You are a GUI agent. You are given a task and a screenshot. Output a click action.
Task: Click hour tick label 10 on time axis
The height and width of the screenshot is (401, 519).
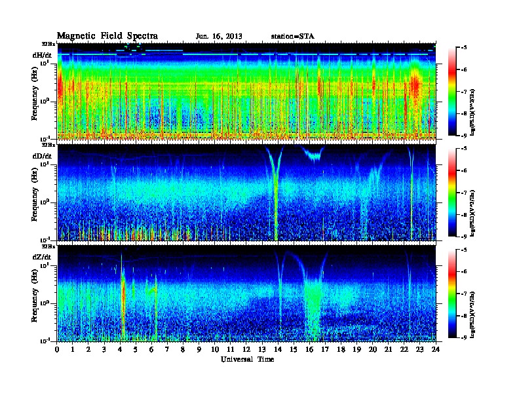coord(215,349)
